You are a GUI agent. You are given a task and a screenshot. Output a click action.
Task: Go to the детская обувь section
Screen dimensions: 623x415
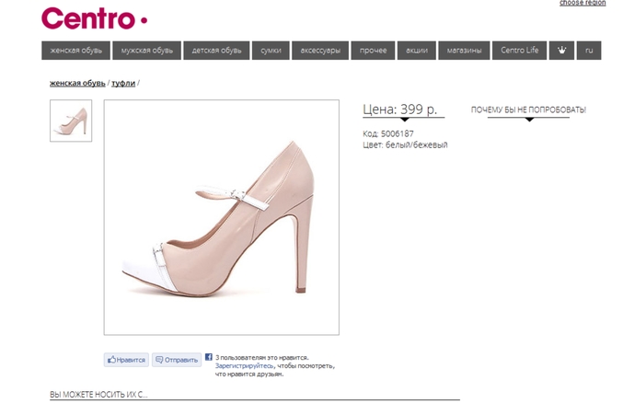coord(216,51)
